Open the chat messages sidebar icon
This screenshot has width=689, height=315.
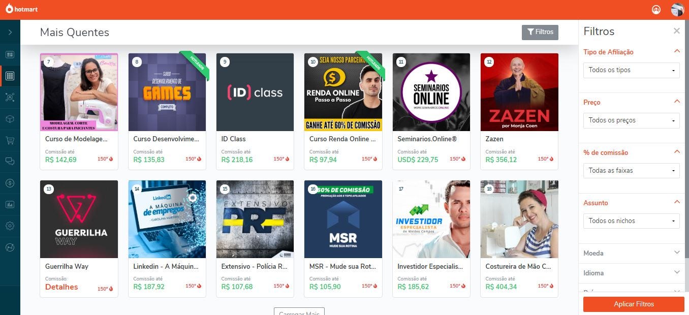[10, 162]
